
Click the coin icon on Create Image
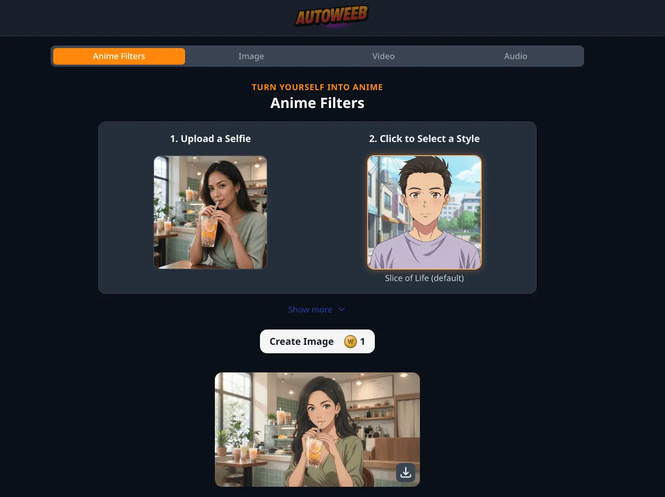point(350,341)
